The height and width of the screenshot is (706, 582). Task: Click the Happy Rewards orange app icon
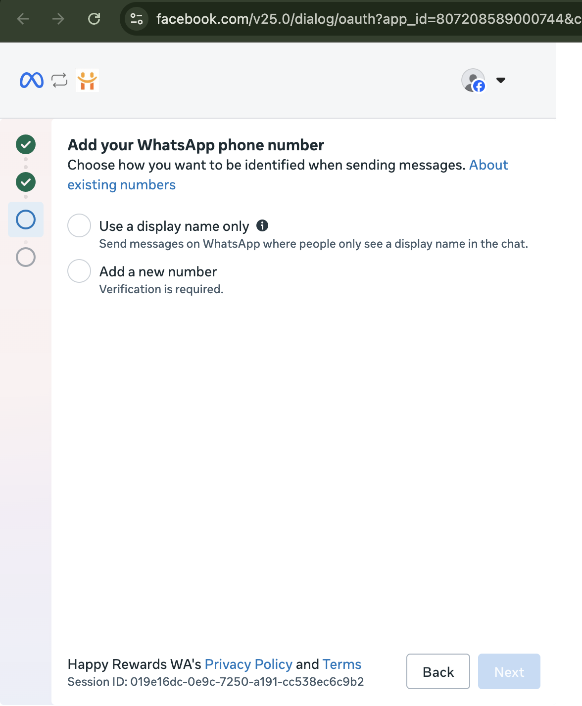coord(88,80)
